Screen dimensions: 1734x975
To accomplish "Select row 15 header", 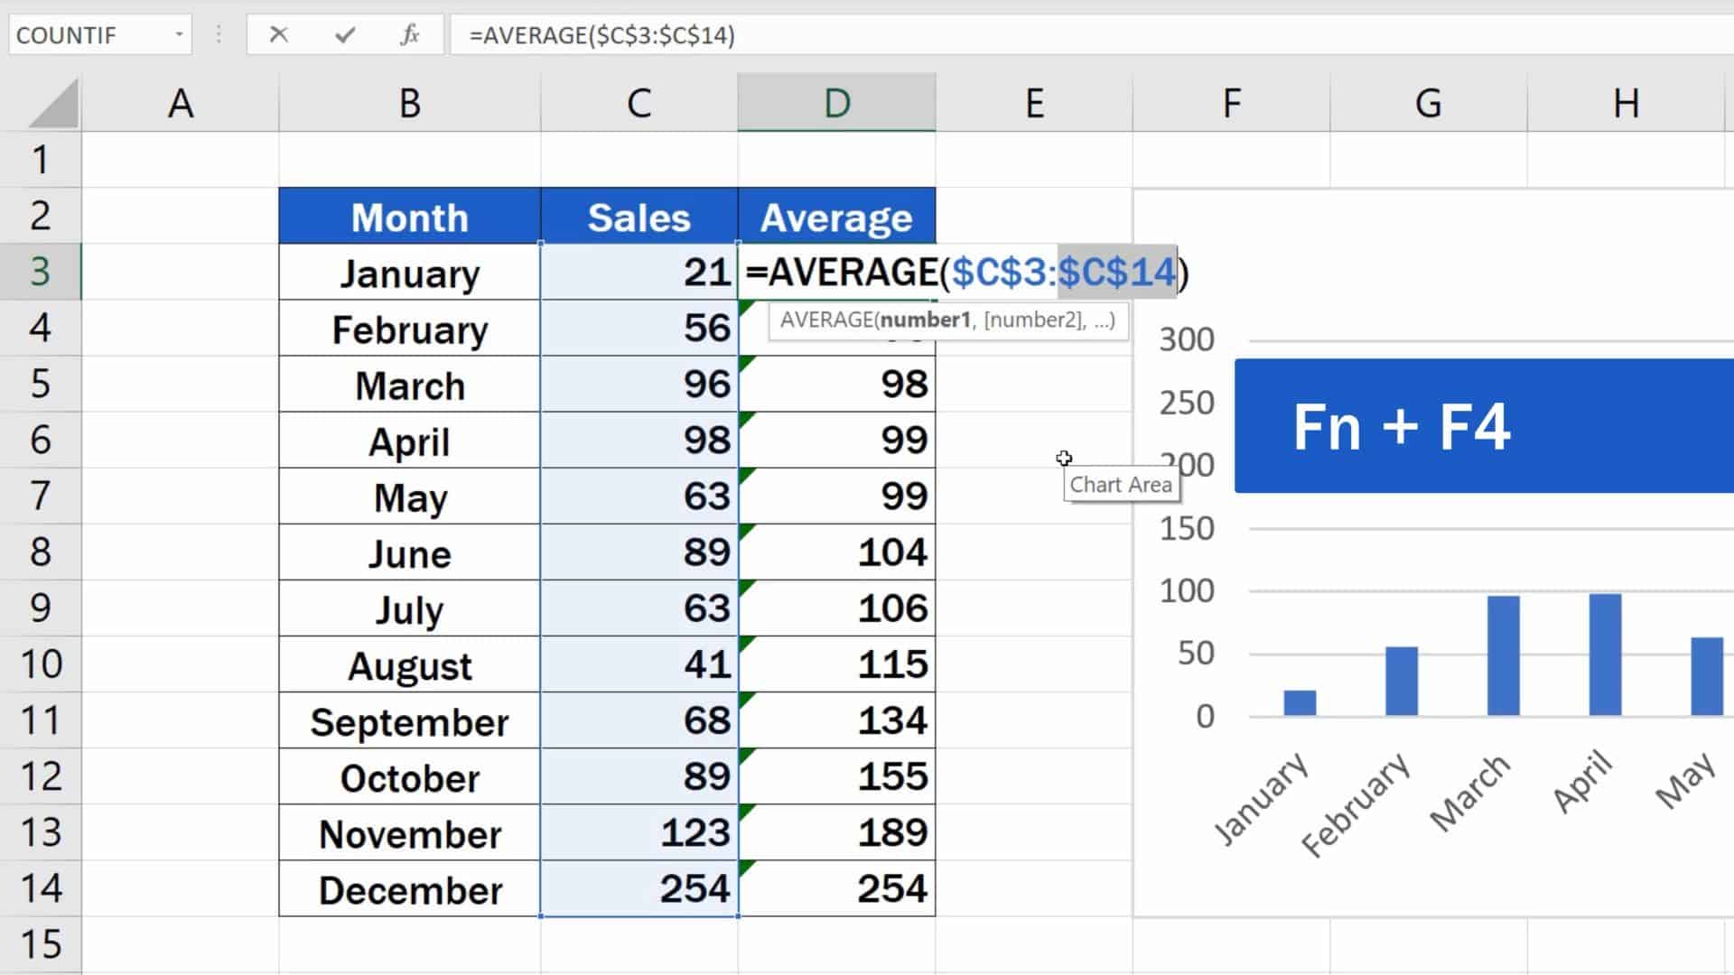I will pyautogui.click(x=41, y=944).
